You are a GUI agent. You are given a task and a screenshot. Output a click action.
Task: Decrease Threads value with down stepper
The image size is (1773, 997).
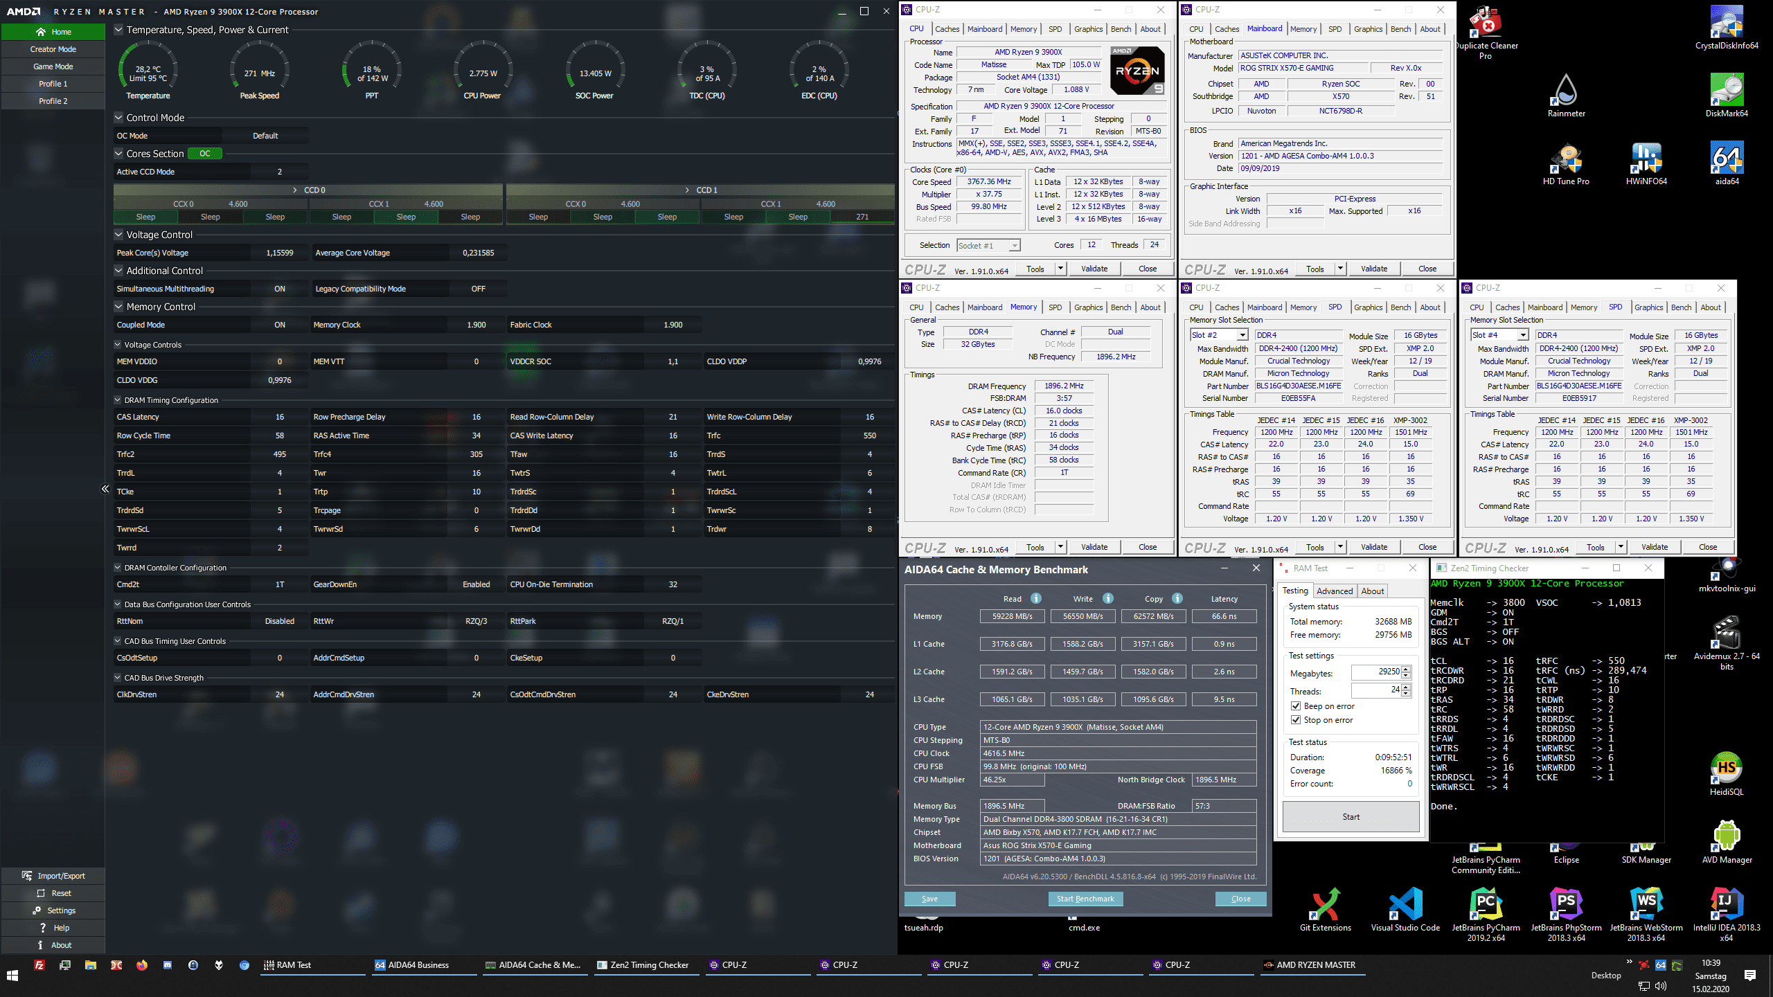pyautogui.click(x=1406, y=694)
